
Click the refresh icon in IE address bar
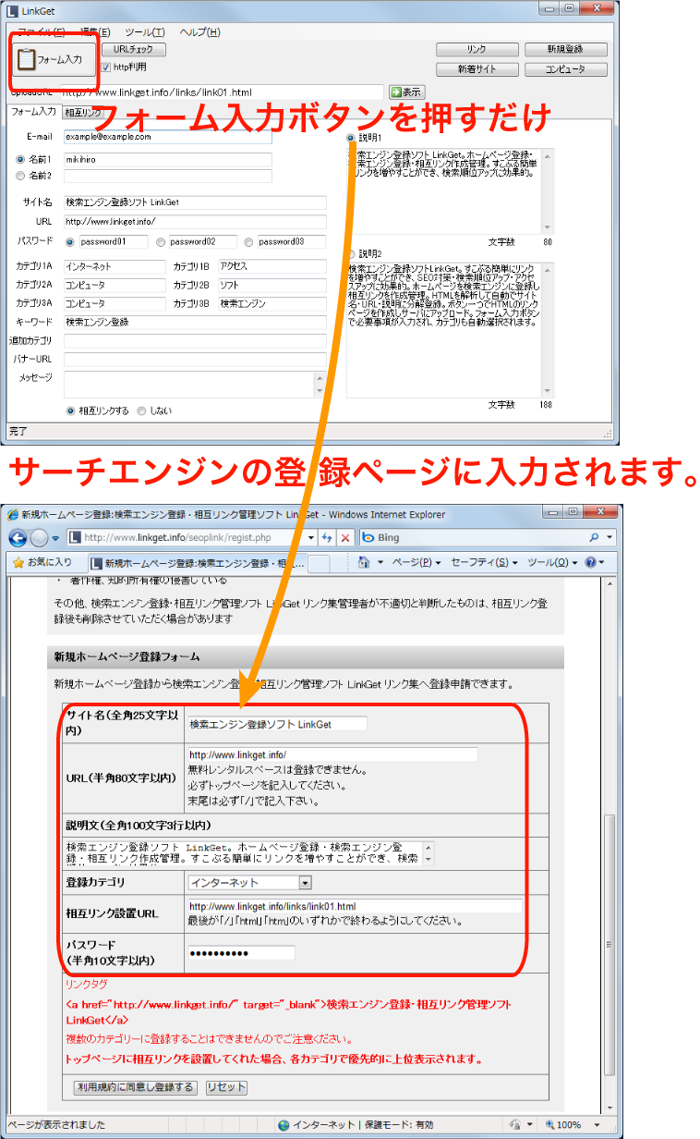pyautogui.click(x=327, y=537)
